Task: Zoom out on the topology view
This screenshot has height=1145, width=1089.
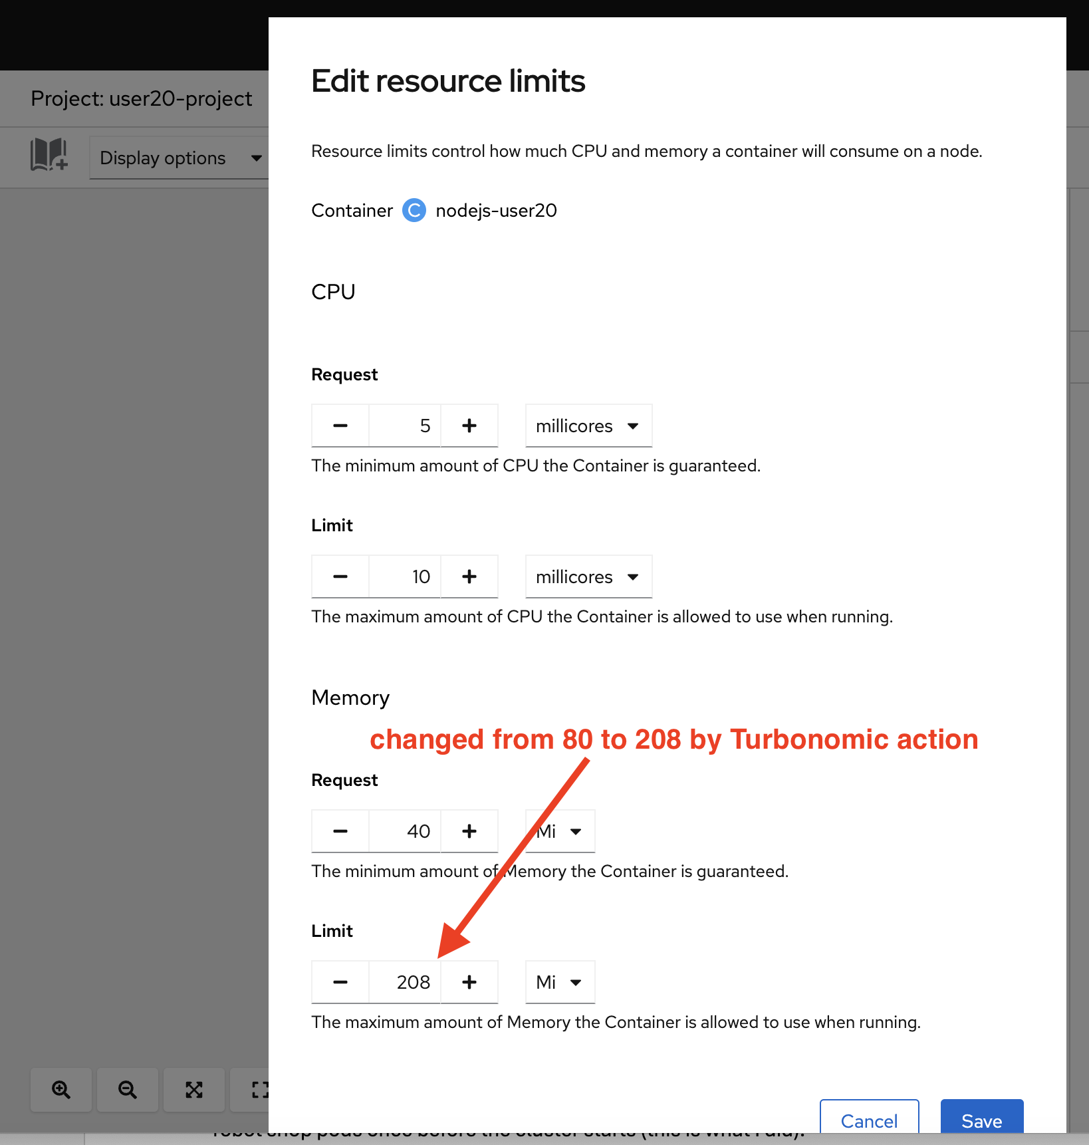Action: tap(128, 1090)
